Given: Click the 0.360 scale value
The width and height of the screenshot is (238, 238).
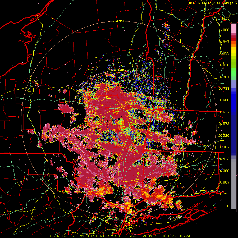Looking at the screenshot, I should coord(224,171).
